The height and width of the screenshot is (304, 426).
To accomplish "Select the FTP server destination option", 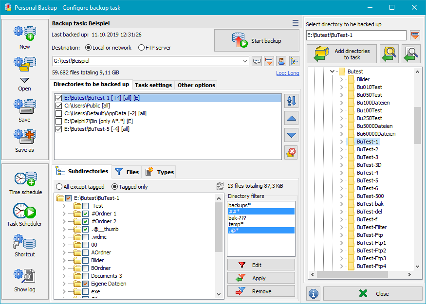I will [x=142, y=48].
